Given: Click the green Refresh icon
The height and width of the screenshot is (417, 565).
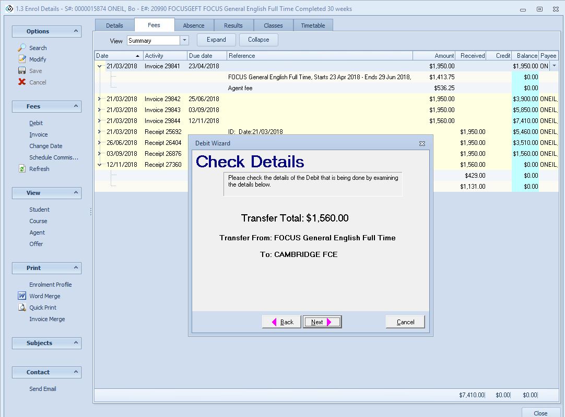Looking at the screenshot, I should 22,168.
